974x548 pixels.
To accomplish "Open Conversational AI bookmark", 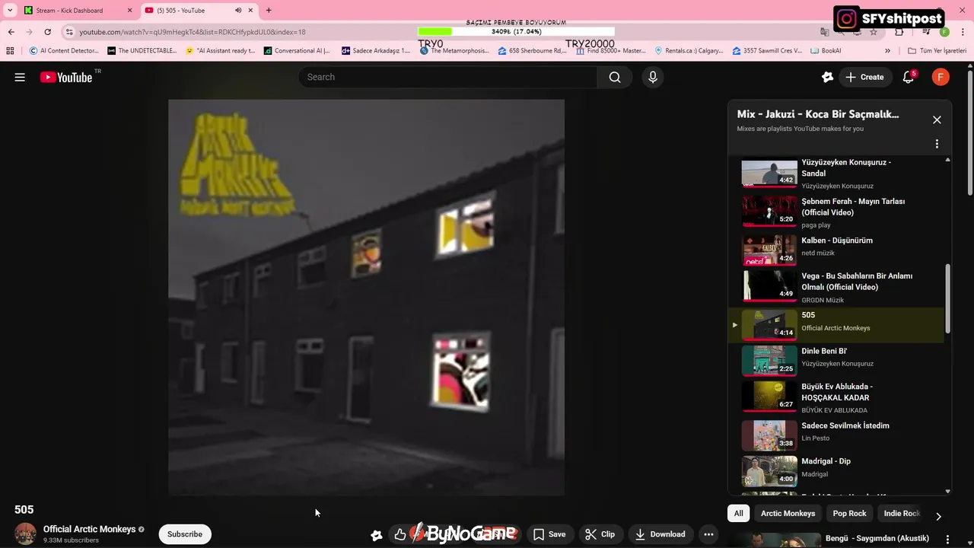I will pos(297,51).
